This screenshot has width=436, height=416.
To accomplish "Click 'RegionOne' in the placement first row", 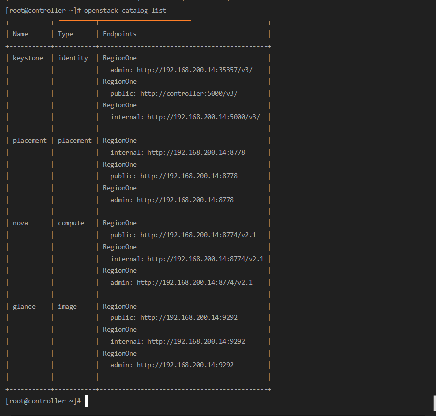I will (120, 141).
